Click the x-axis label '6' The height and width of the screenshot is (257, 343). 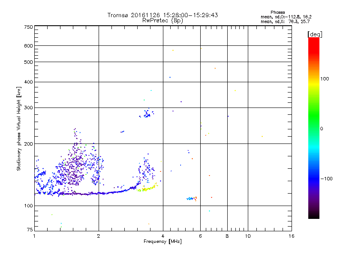(200, 236)
